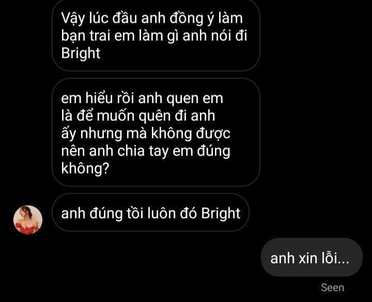Select the message starting 'Vậy lúc đầu anh'
Screen dimensions: 372x302
(x=156, y=35)
